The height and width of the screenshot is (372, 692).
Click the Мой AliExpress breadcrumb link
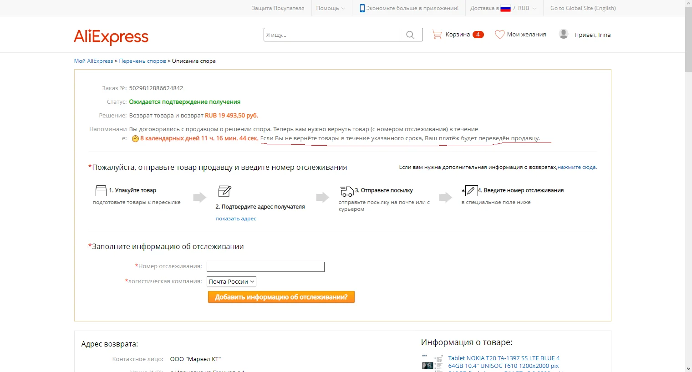click(x=93, y=61)
